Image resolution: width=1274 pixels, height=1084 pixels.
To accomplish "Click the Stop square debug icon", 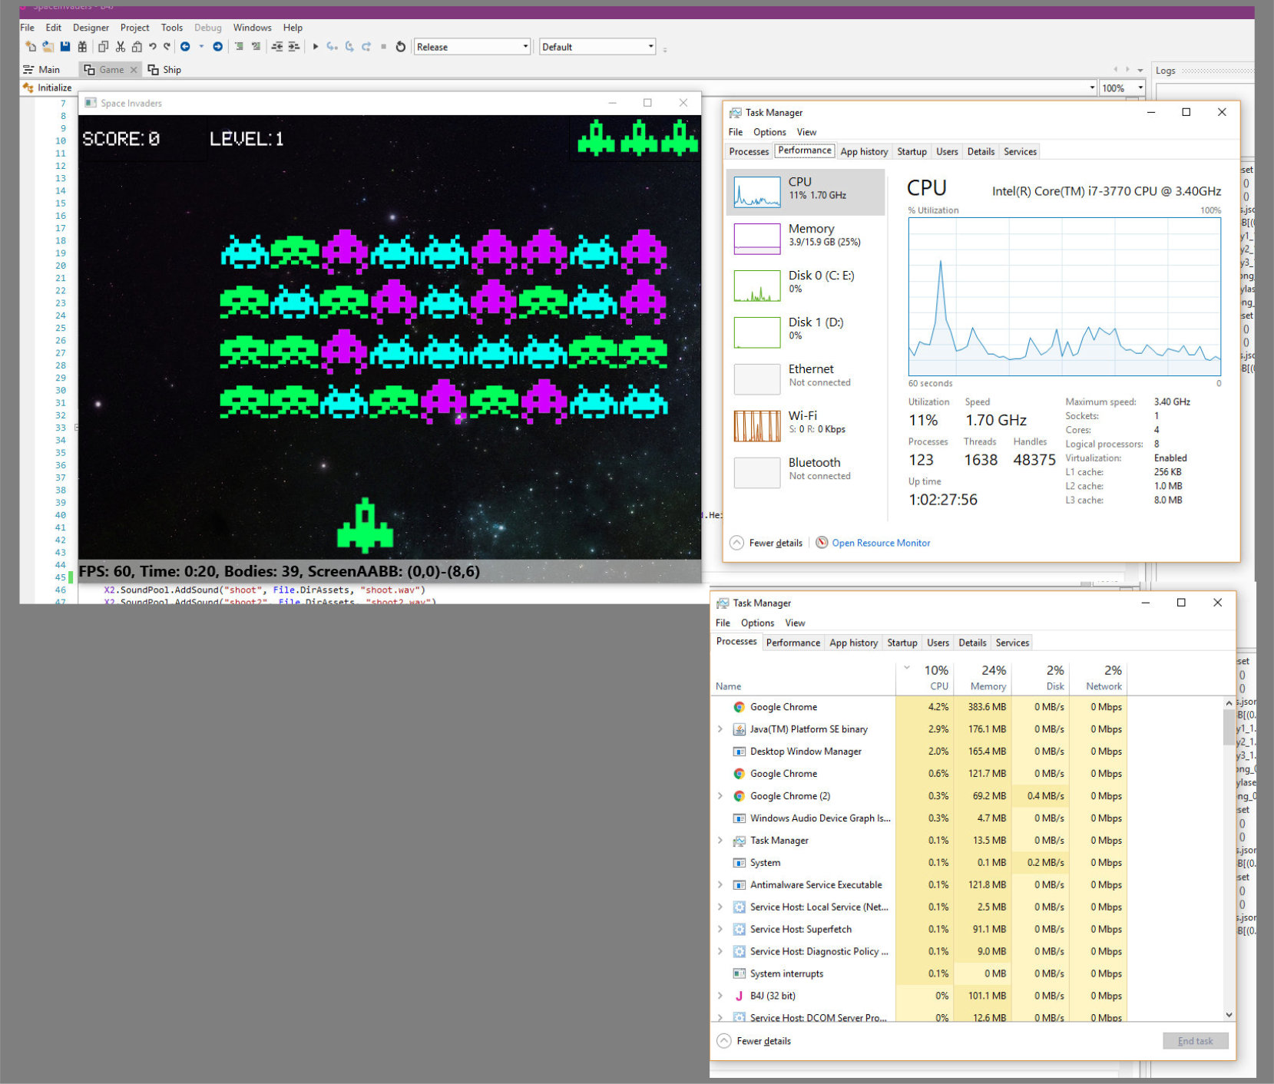I will click(x=383, y=47).
